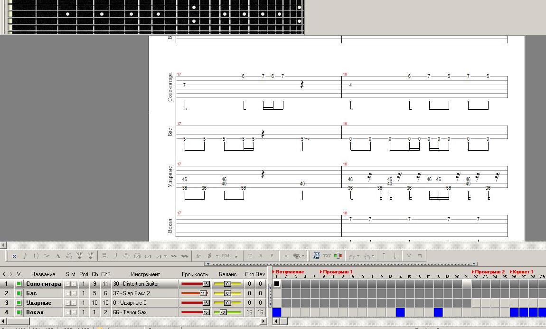Viewport: 546px width, 329px height.
Task: Add a hammer-on/pull-off (HO)
Action: [104, 256]
